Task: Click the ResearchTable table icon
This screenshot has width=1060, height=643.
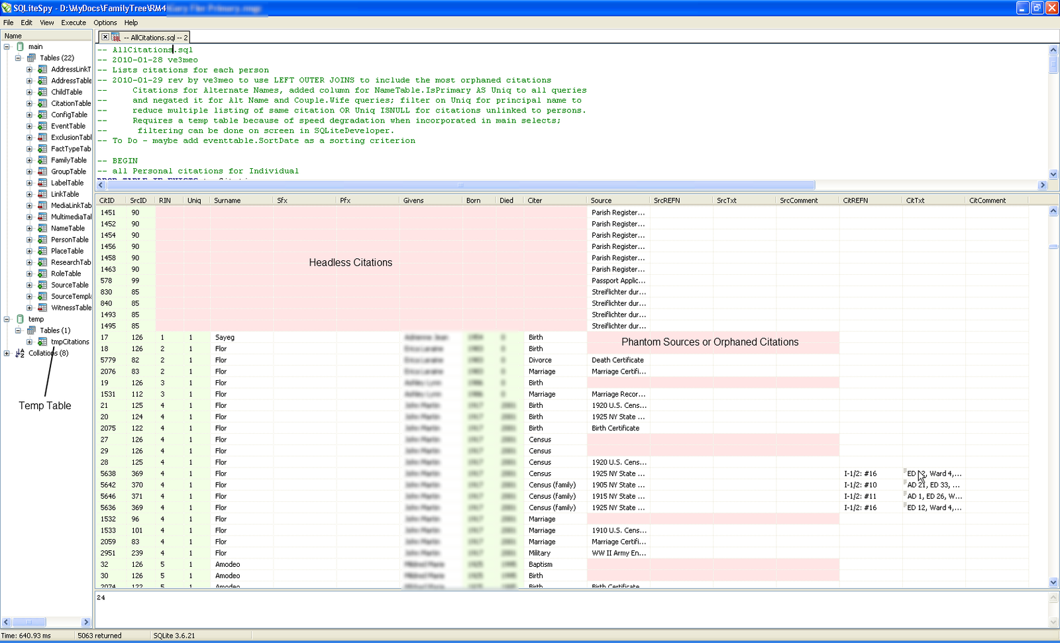Action: [42, 262]
